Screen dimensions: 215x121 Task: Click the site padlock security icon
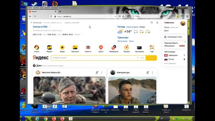tap(55, 16)
